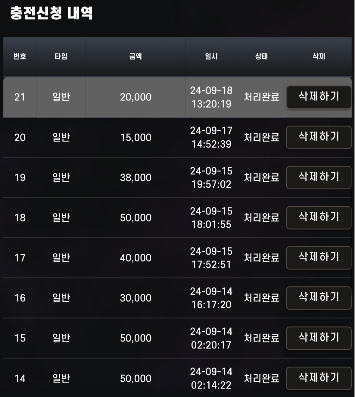Click the 금액 column header
Image resolution: width=355 pixels, height=397 pixels.
(x=135, y=56)
